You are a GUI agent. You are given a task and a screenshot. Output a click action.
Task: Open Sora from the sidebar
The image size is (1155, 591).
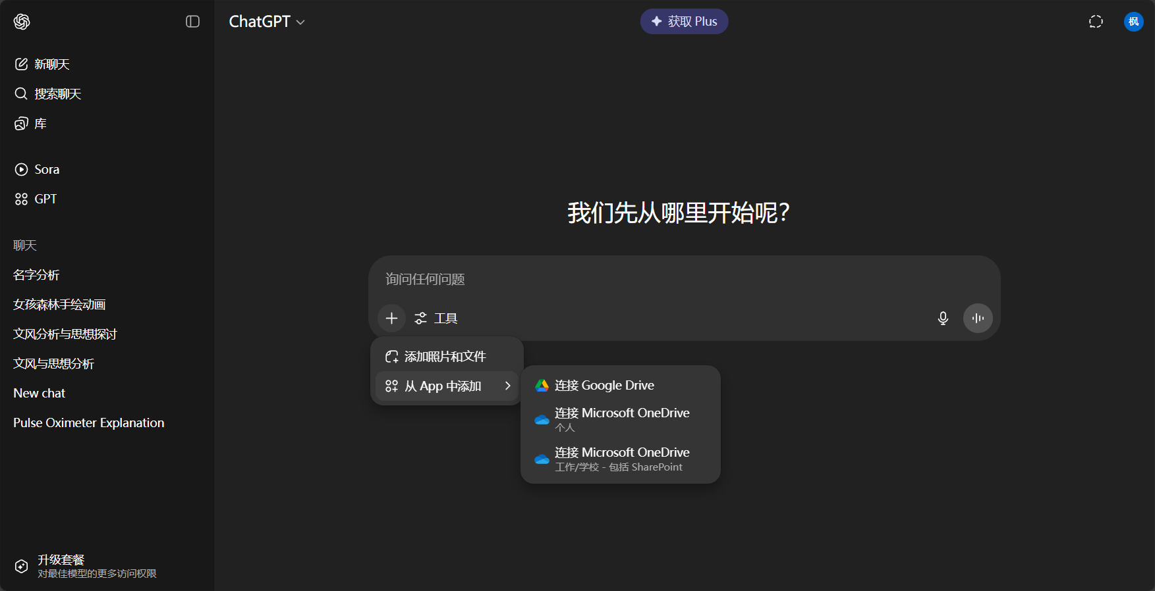pos(107,169)
